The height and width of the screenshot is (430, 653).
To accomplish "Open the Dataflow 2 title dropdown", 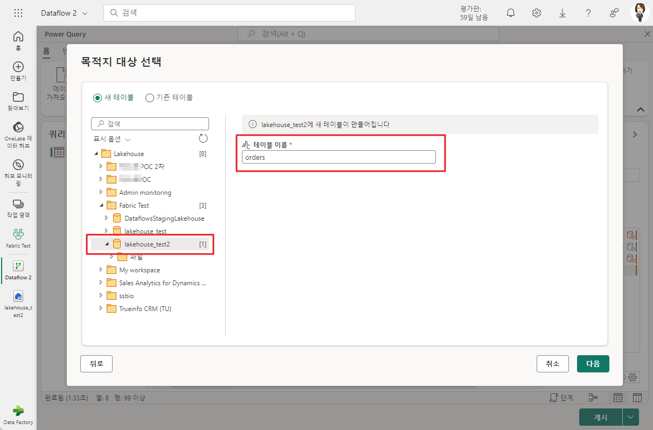I will (x=65, y=13).
